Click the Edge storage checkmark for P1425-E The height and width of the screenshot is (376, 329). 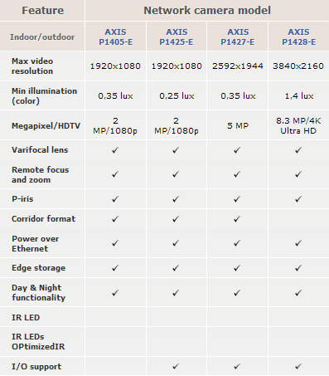click(176, 268)
